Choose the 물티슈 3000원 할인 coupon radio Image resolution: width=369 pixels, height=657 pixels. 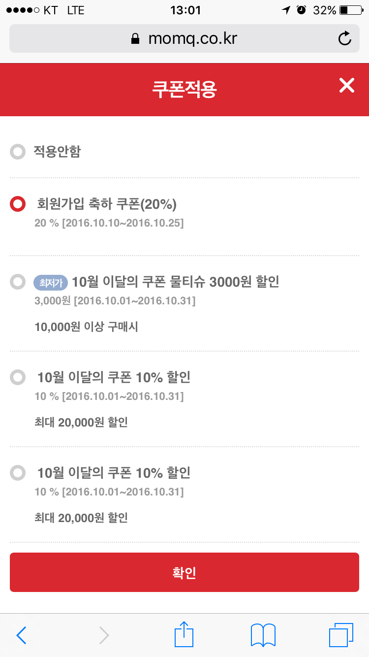coord(18,282)
